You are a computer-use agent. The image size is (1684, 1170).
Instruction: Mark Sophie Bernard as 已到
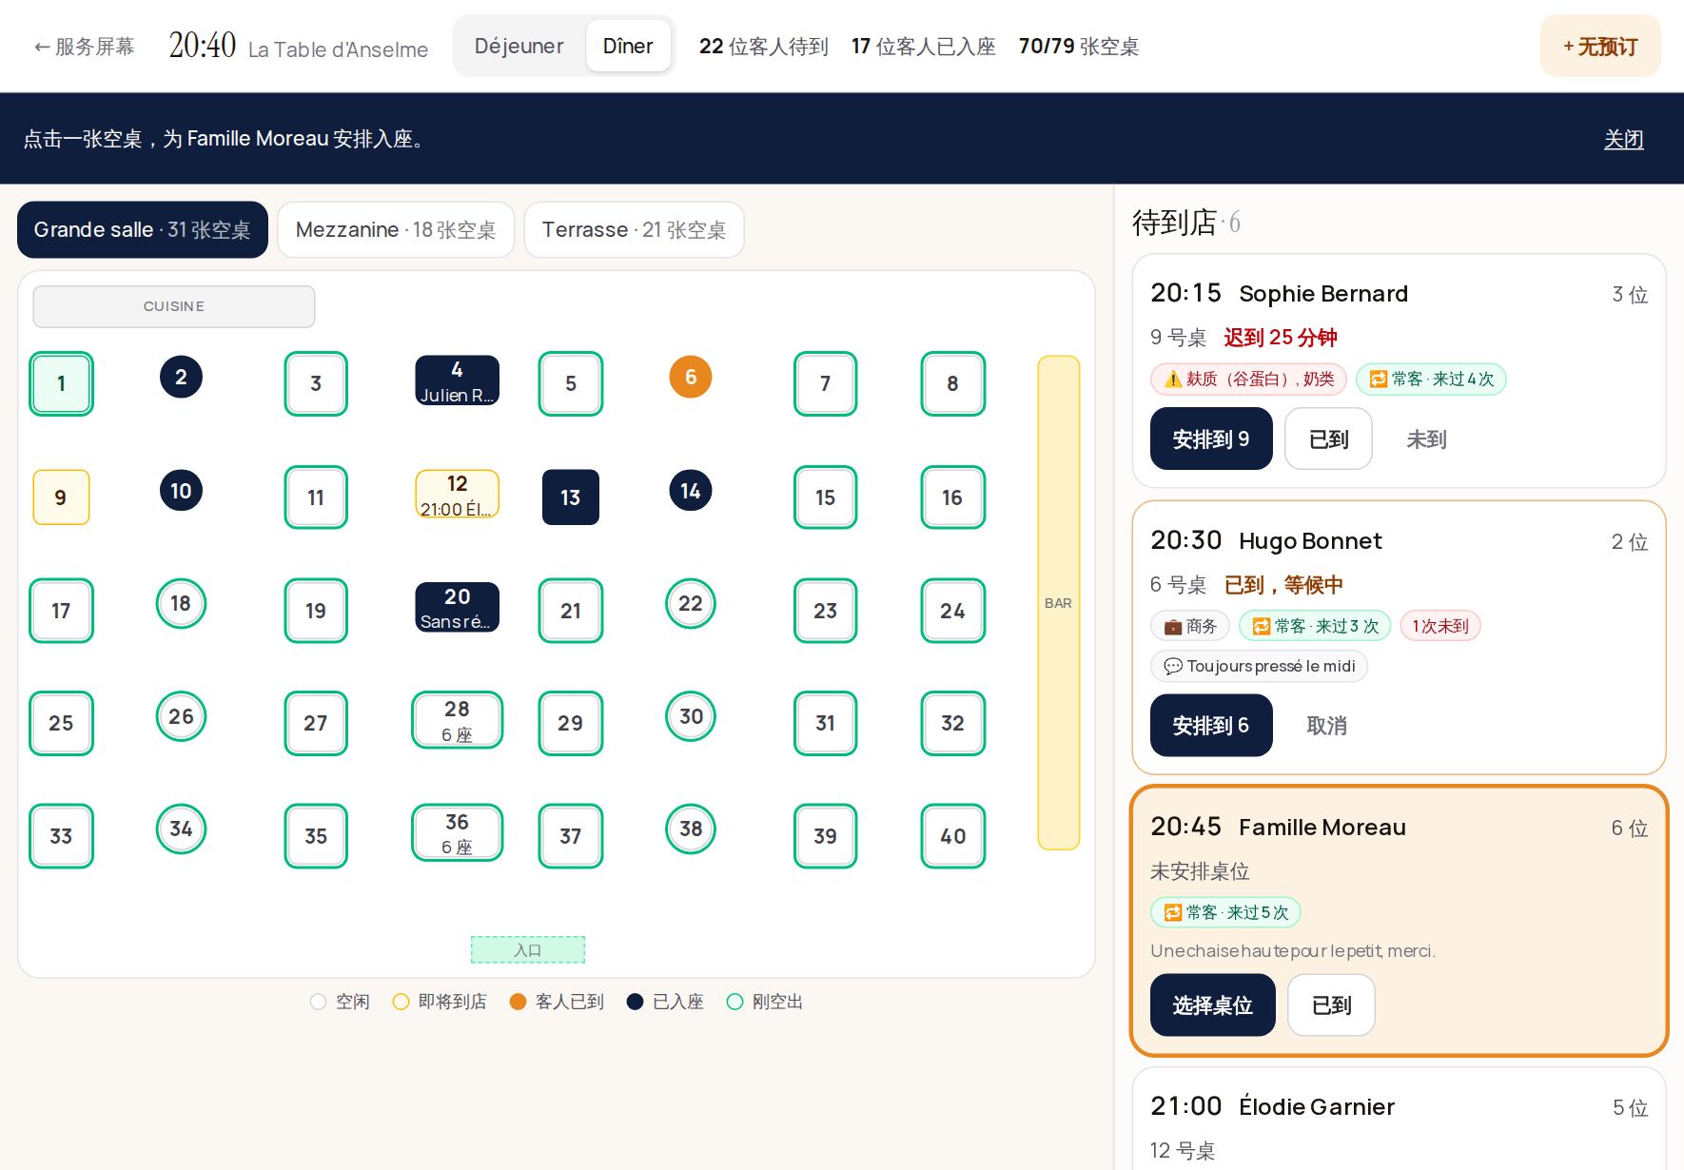coord(1328,439)
